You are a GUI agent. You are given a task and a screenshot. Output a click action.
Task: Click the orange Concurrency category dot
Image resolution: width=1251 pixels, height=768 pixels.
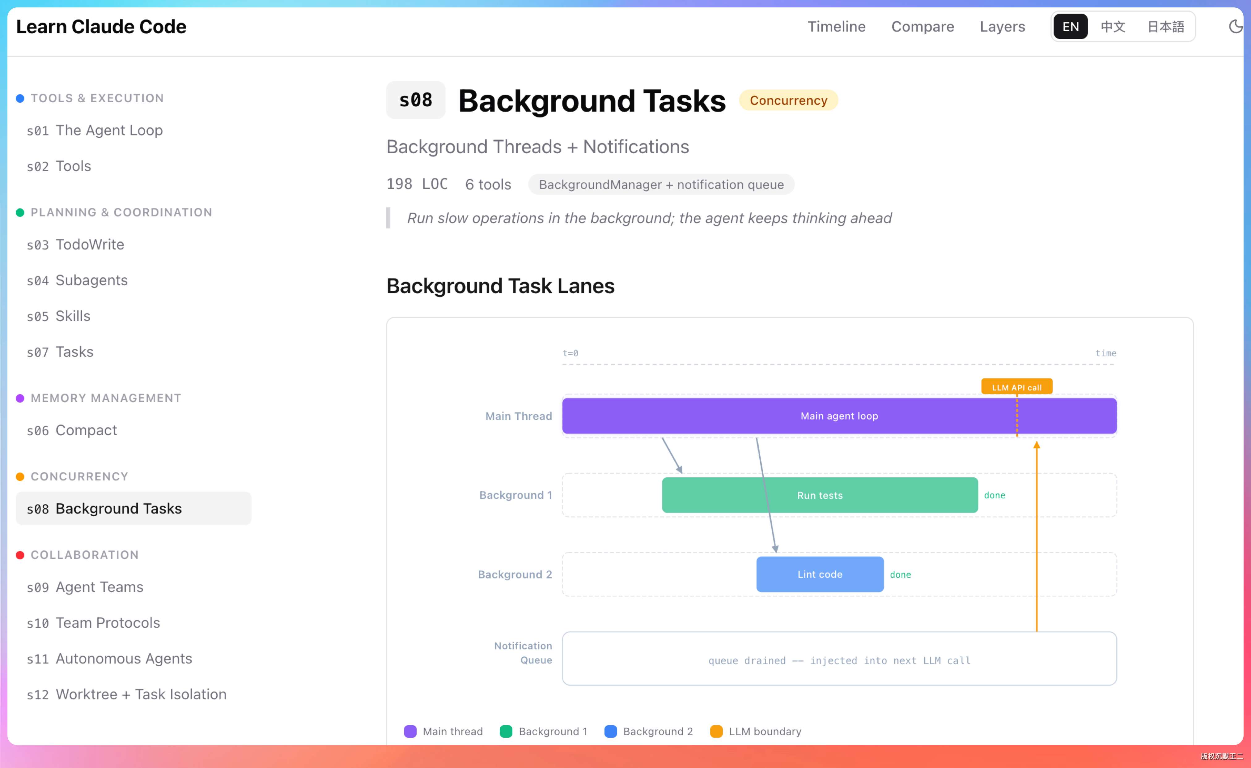click(x=20, y=476)
